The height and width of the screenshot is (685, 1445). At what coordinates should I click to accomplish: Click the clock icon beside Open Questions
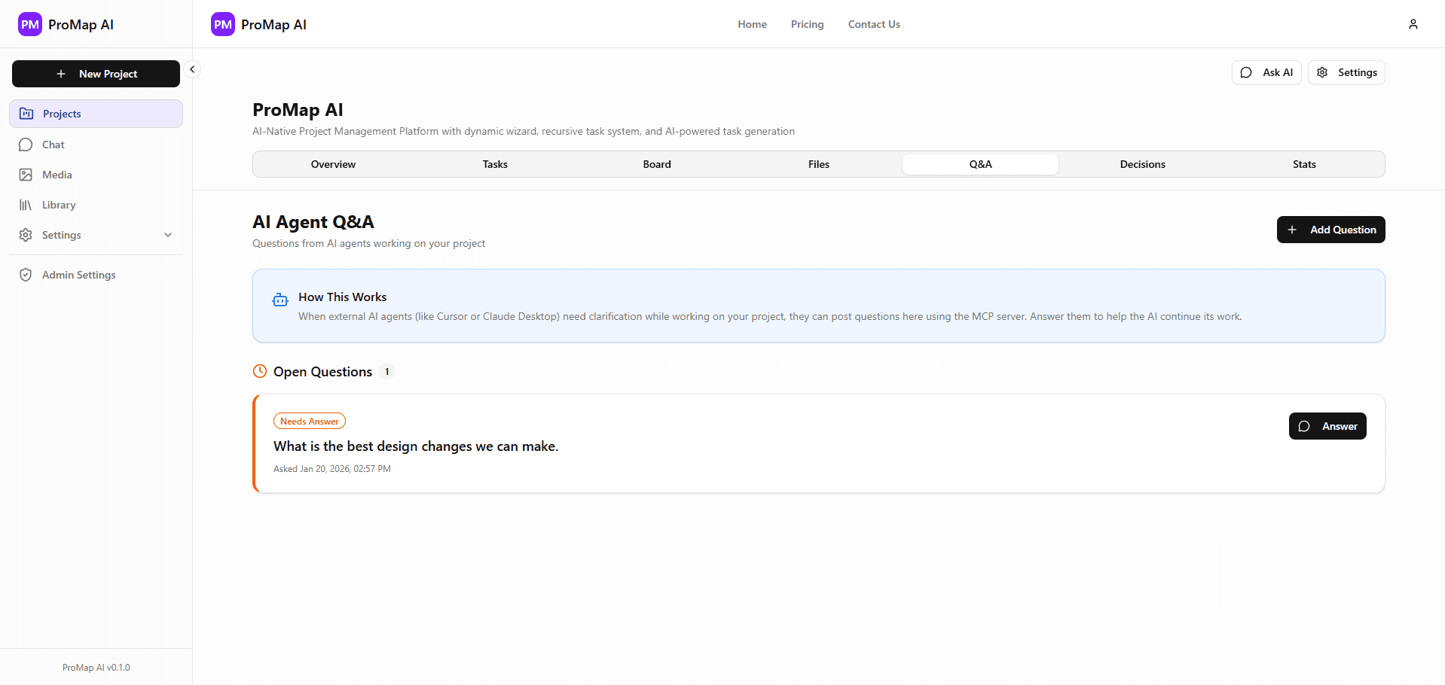[259, 370]
